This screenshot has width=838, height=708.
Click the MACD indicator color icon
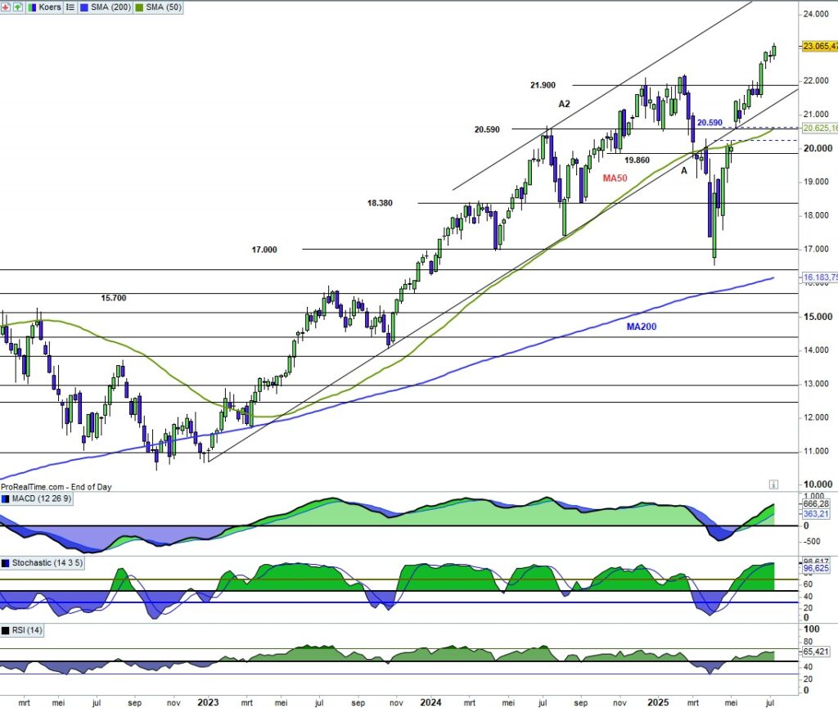tap(6, 498)
